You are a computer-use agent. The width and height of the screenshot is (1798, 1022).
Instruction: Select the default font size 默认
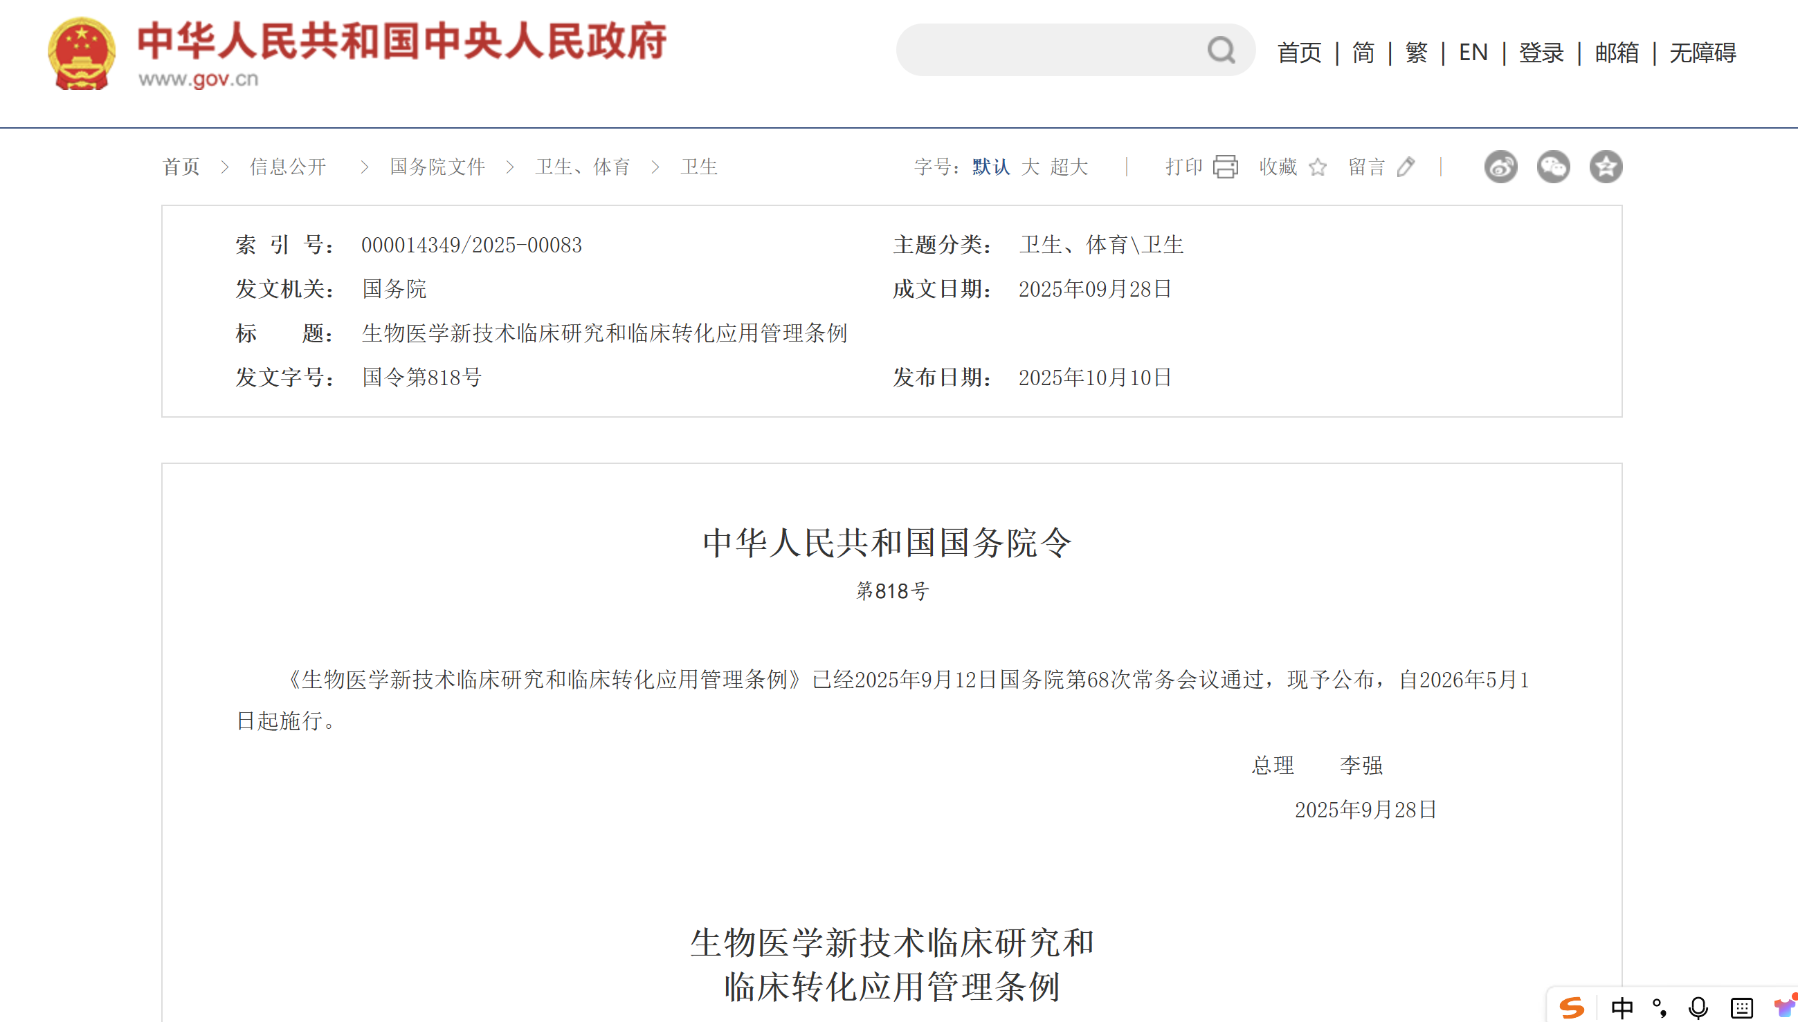[x=991, y=167]
